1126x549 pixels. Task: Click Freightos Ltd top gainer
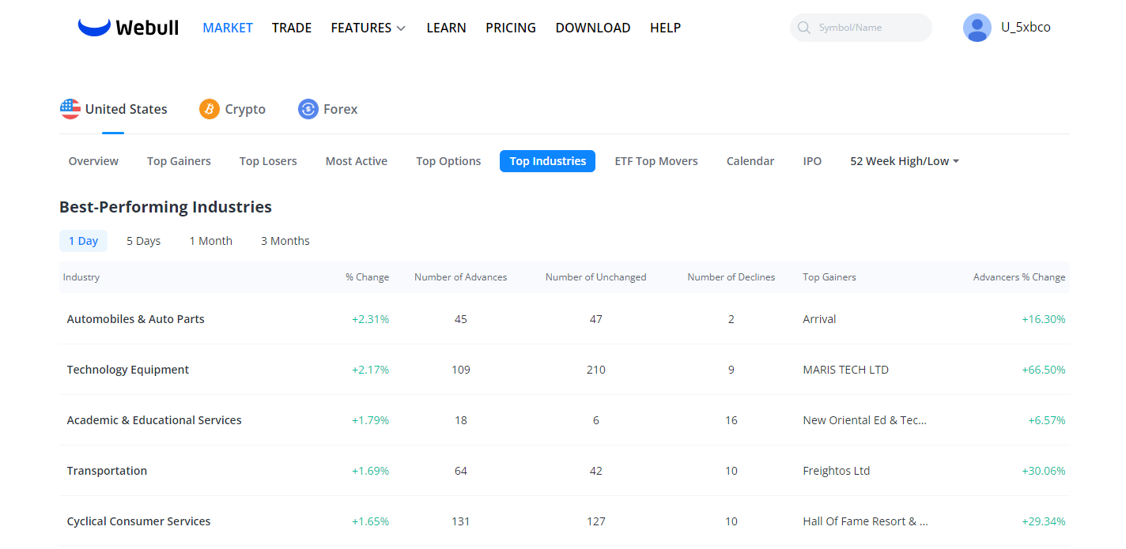[836, 471]
